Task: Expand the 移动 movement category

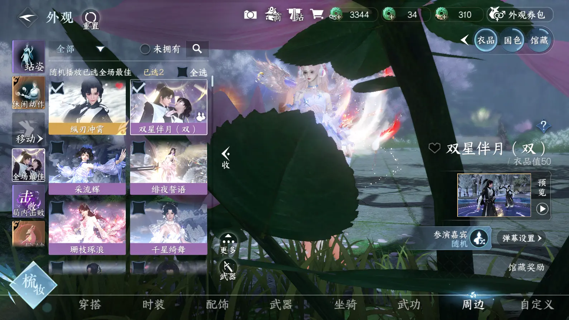Action: (29, 129)
